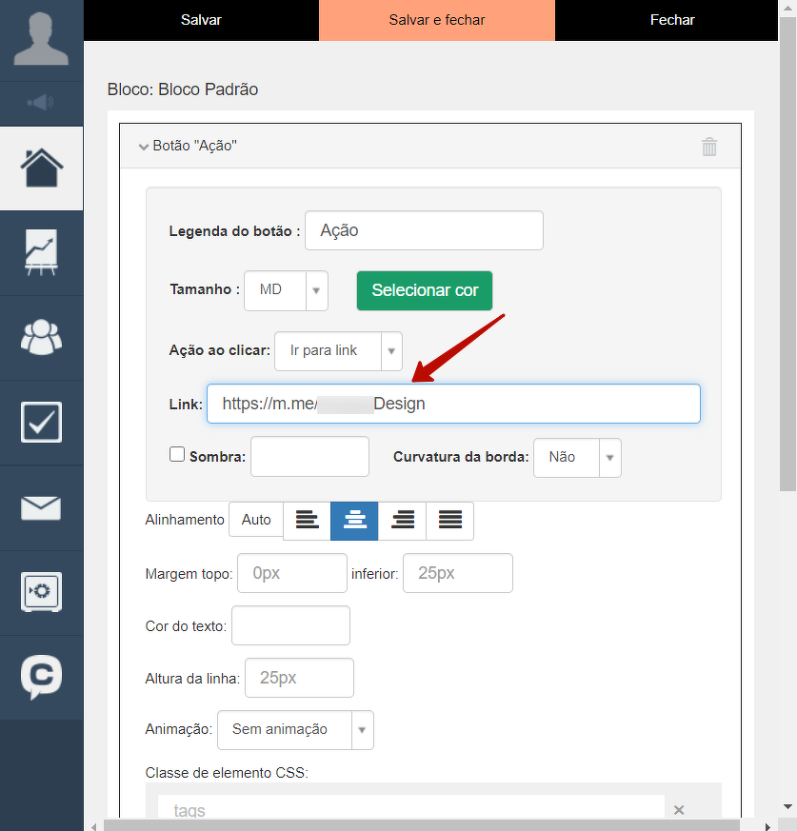Viewport: 797px width, 831px height.
Task: Open the home icon in sidebar
Action: click(41, 168)
